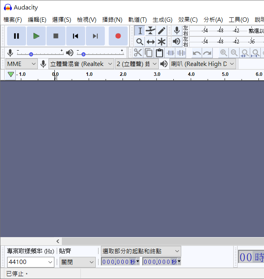
Task: Start playback with the green Play button
Action: pos(36,36)
